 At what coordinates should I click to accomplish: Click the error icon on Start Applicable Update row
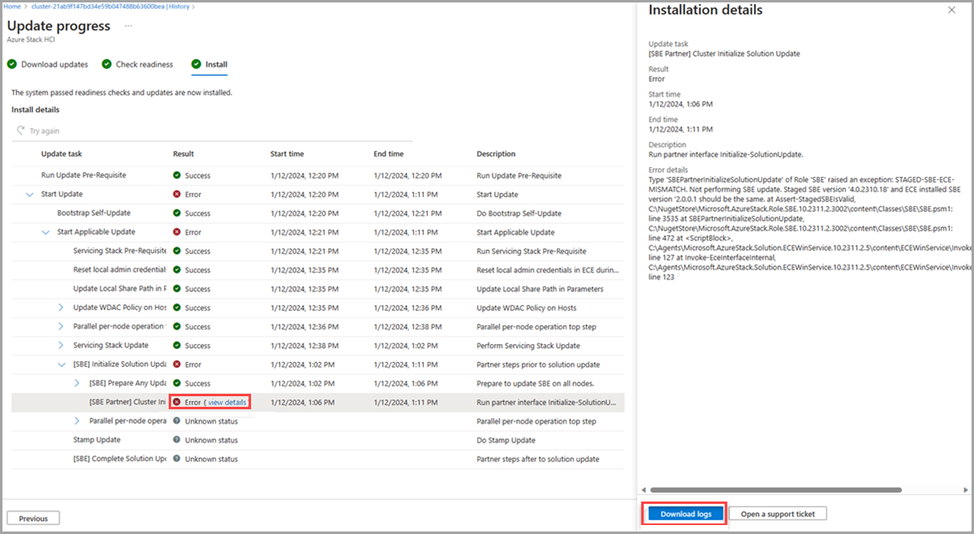coord(177,232)
